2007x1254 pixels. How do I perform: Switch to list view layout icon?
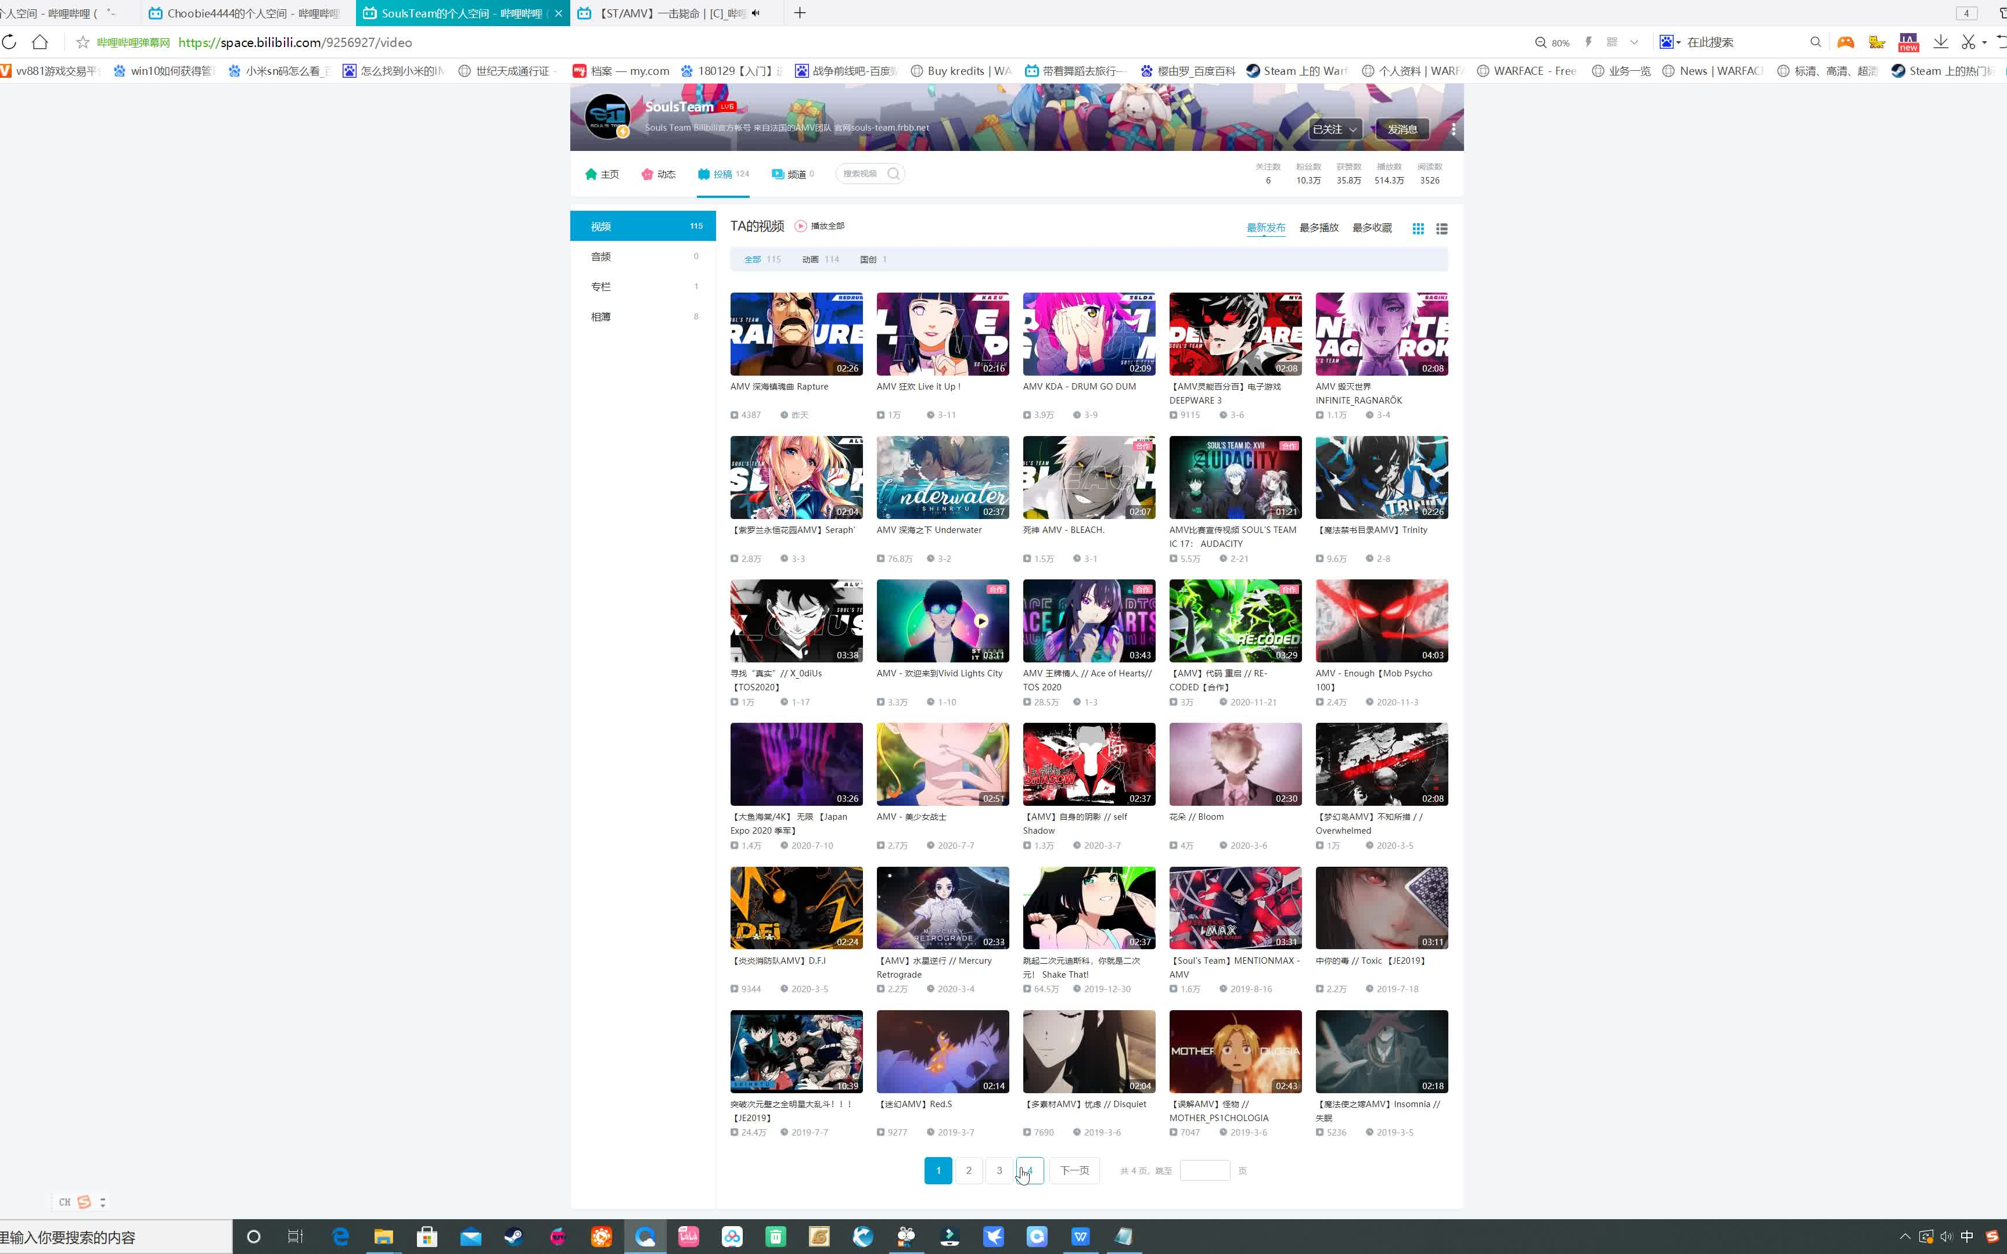click(x=1441, y=228)
